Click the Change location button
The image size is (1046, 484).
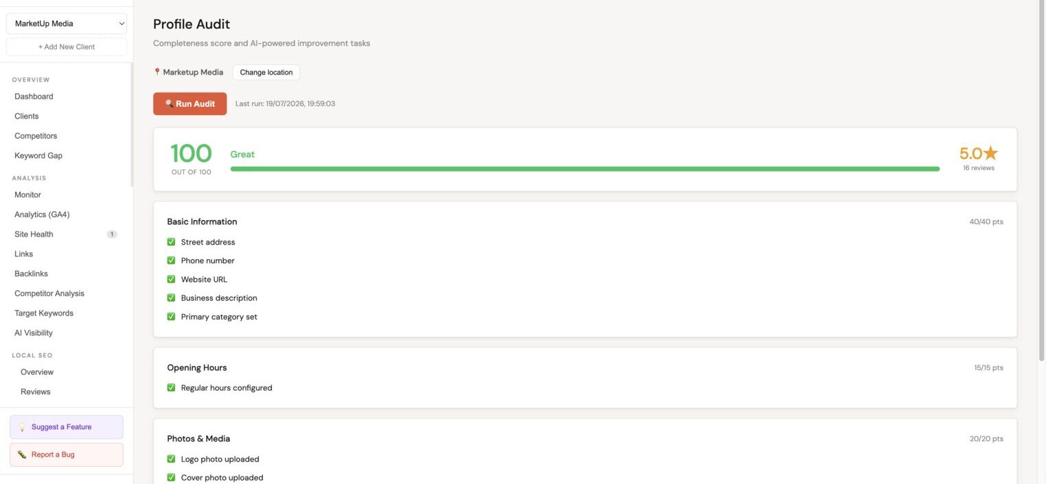click(x=266, y=72)
